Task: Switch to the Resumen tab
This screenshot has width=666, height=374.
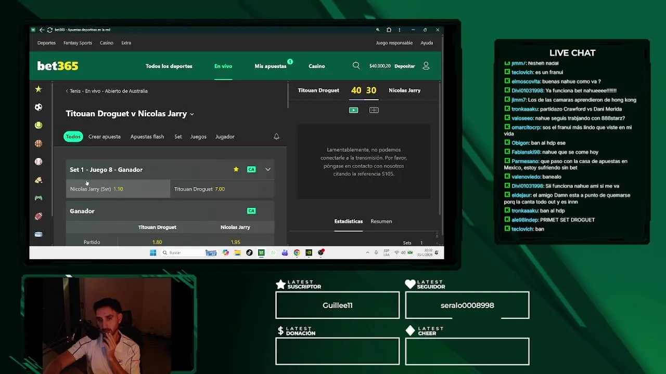Action: point(381,221)
